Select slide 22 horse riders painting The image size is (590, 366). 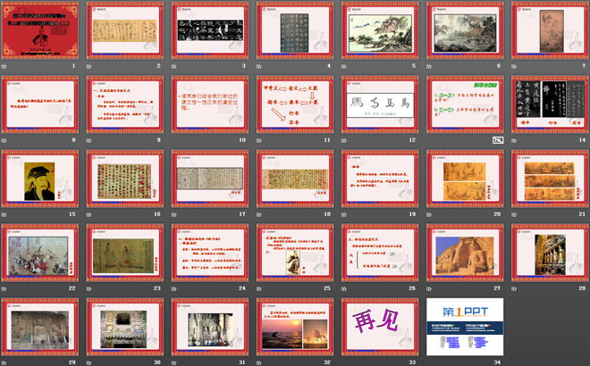tap(40, 253)
